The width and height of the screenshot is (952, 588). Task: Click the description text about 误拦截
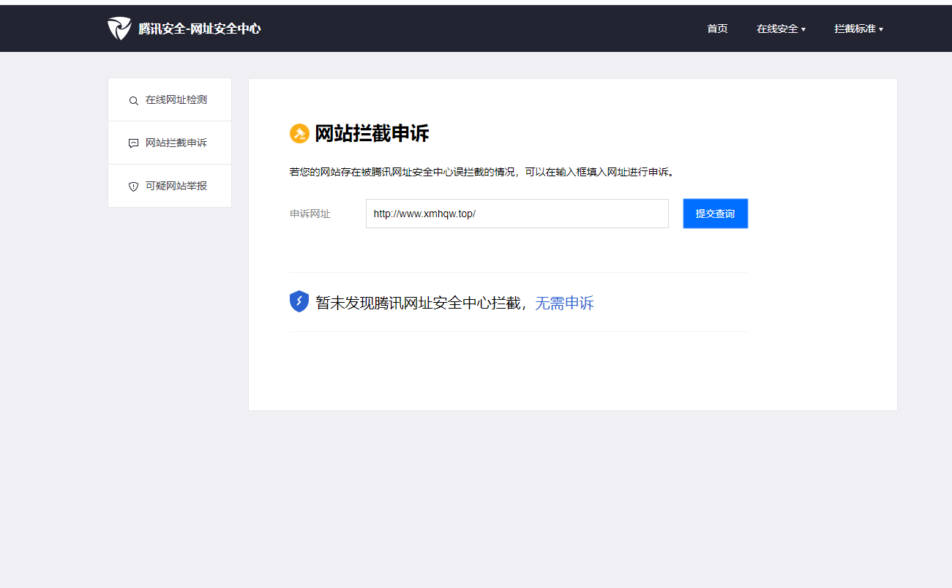pyautogui.click(x=481, y=172)
